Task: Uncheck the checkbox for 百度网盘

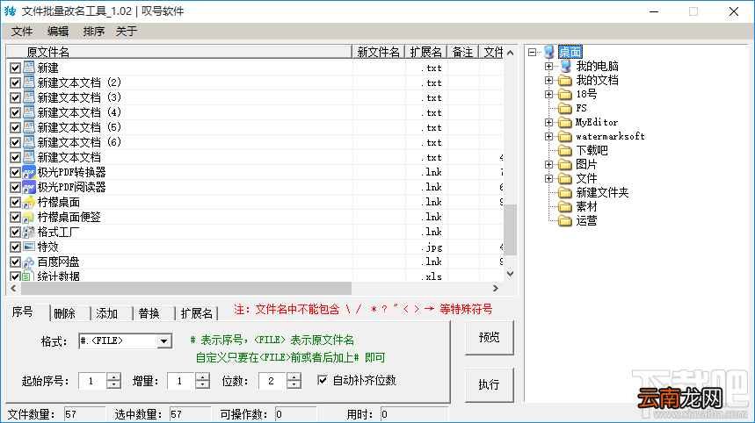Action: coord(15,262)
